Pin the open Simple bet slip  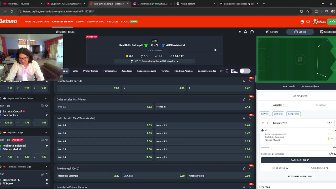click(262, 123)
